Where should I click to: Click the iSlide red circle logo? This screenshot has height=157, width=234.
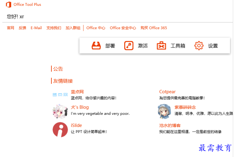point(60,130)
